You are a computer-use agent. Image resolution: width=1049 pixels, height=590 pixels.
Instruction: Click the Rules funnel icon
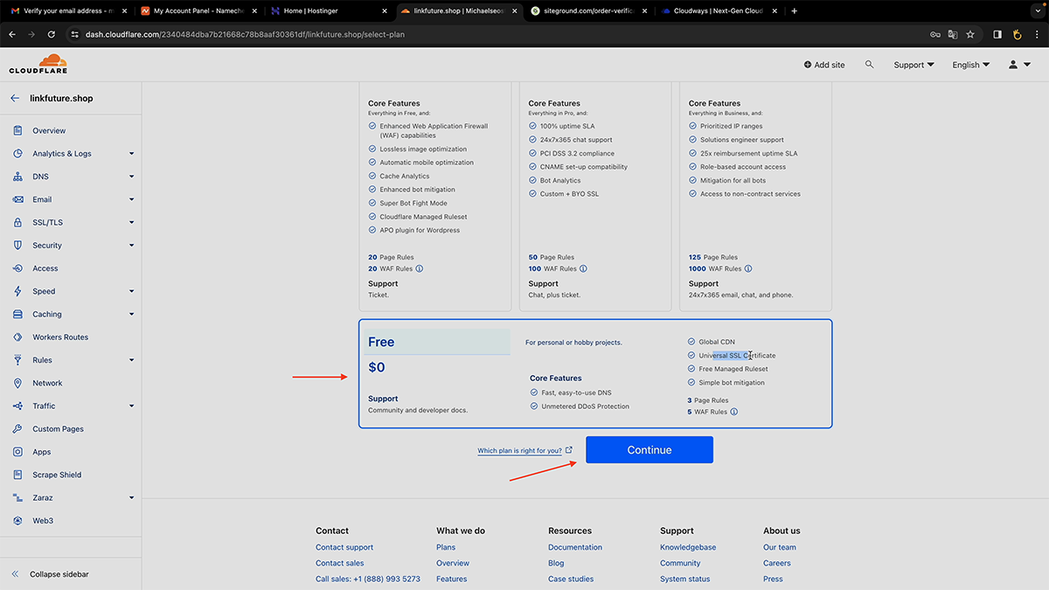17,360
